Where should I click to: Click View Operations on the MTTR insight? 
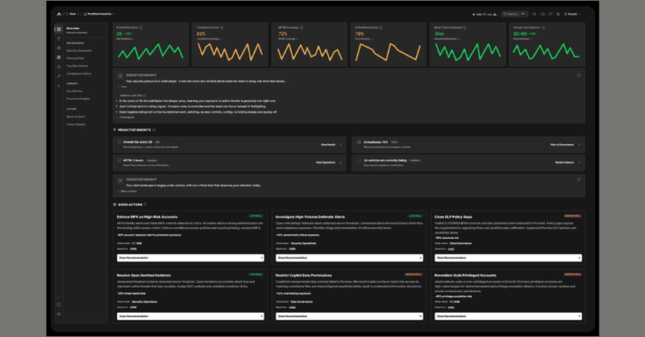pos(328,162)
